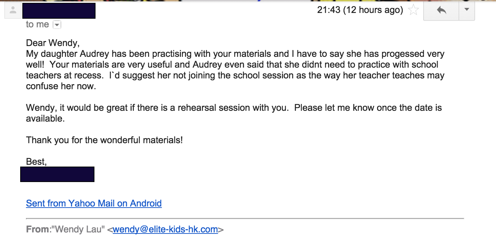Click the paragraph beginning "My daughter Audrey"
This screenshot has width=496, height=236.
235,70
